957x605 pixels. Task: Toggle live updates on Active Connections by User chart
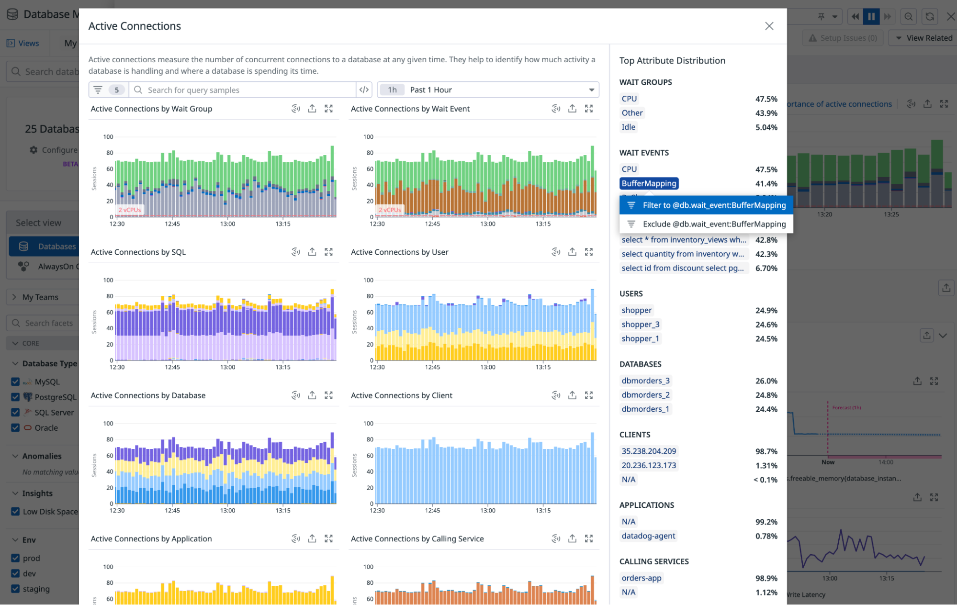[x=555, y=251]
